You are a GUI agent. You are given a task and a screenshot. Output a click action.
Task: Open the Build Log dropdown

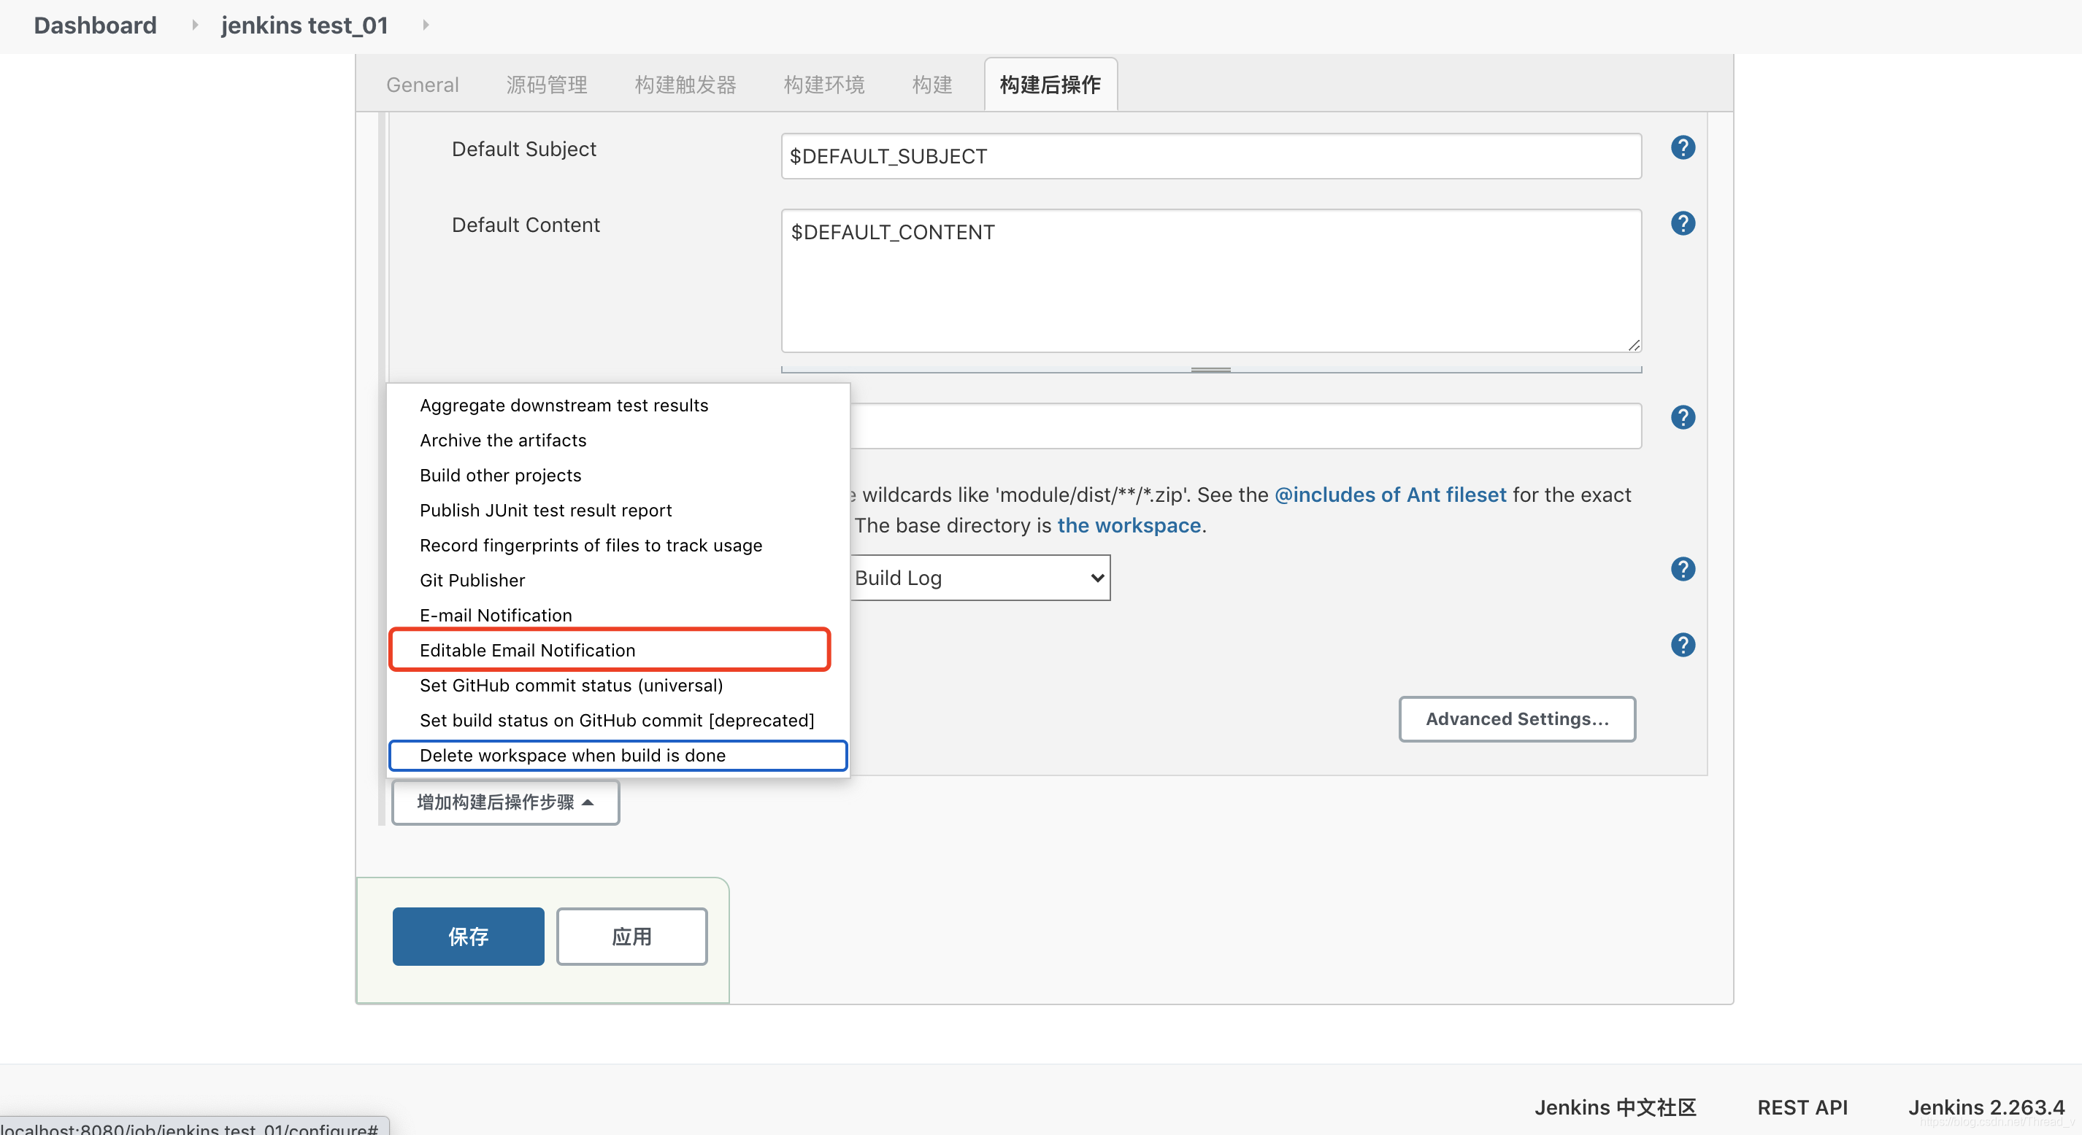click(980, 578)
